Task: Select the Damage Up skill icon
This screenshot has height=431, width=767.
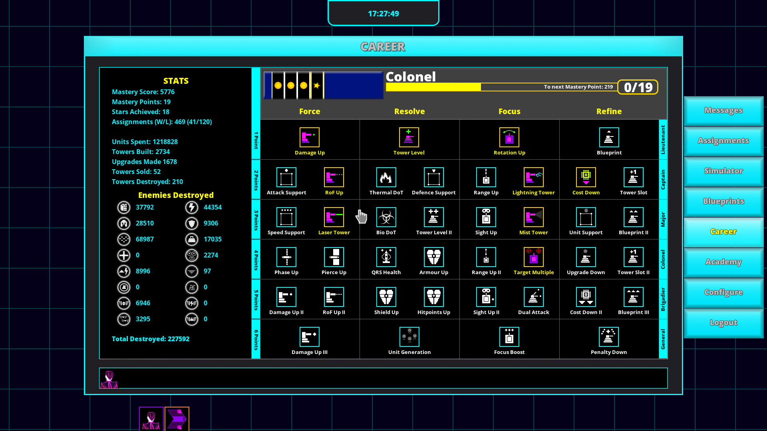Action: [310, 137]
